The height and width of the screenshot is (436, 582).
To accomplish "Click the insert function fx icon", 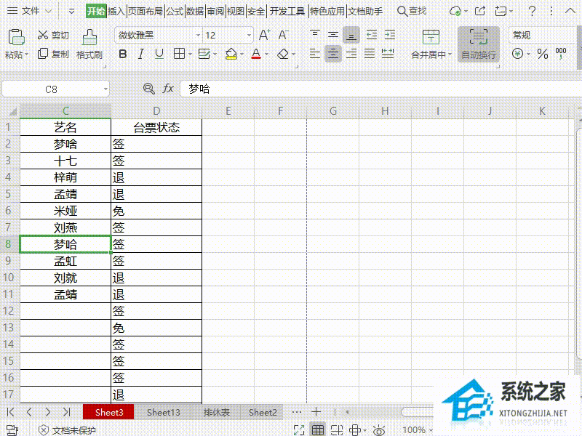I will point(168,89).
